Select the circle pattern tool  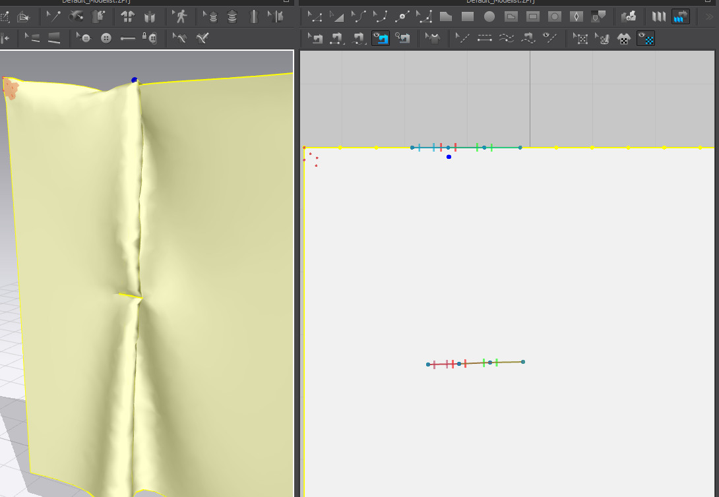pos(489,16)
